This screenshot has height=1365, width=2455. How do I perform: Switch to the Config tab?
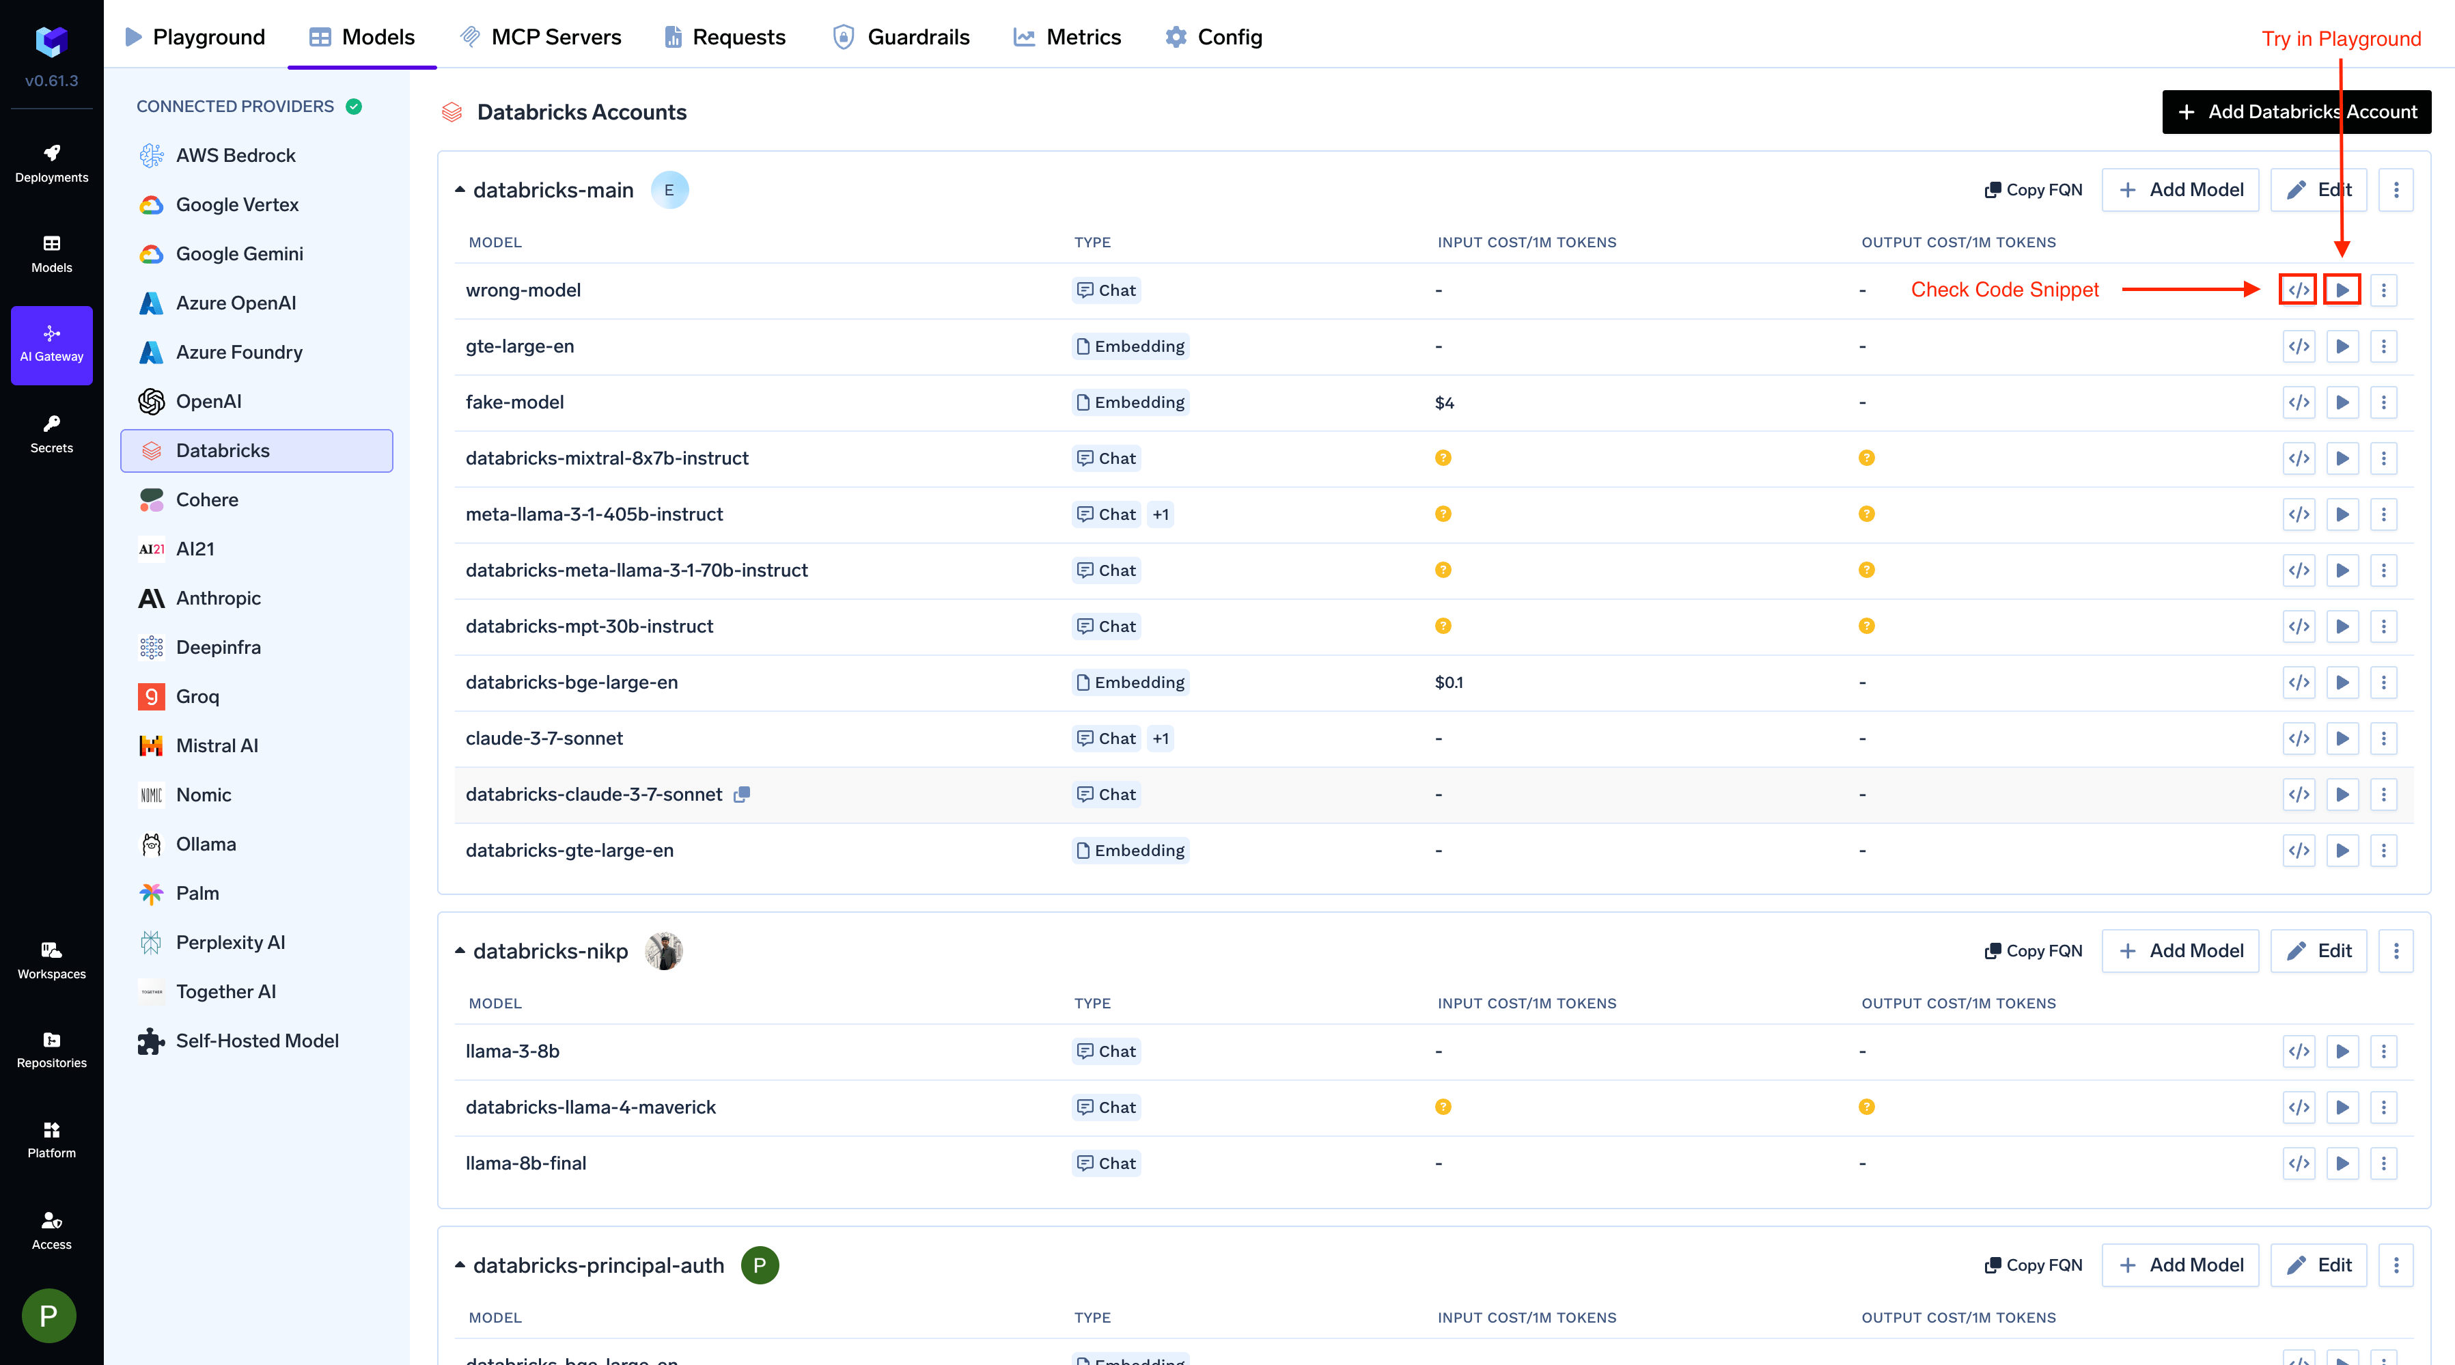pyautogui.click(x=1213, y=37)
